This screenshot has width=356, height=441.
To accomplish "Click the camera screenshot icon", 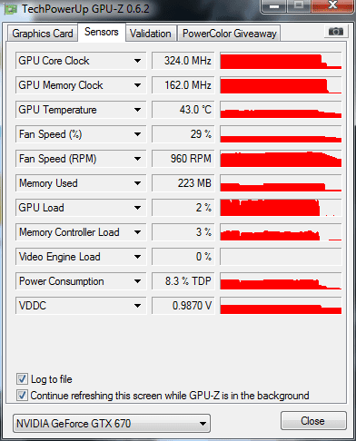I will point(335,31).
